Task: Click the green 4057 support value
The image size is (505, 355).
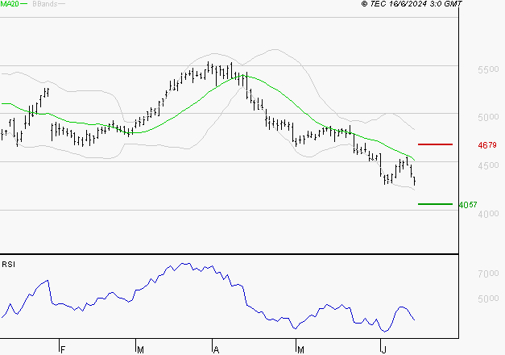Action: [468, 205]
